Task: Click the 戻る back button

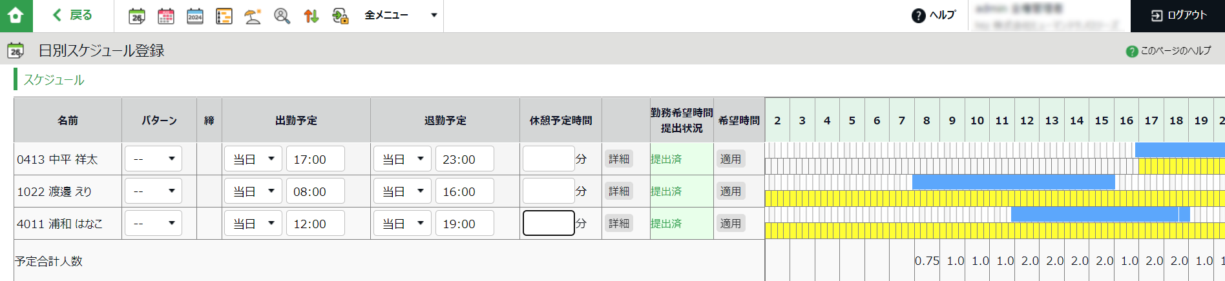Action: (72, 15)
